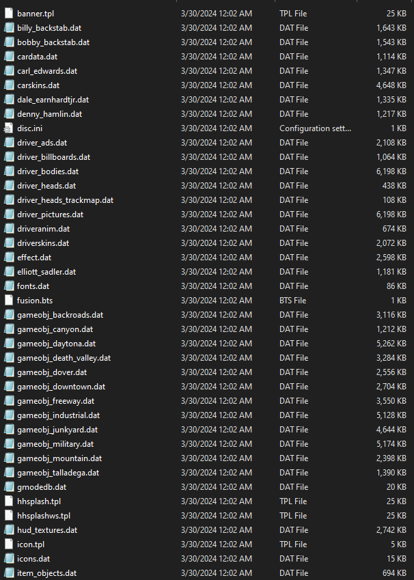This screenshot has width=414, height=580.
Task: Click the 5,174 KB size value
Action: pos(391,444)
